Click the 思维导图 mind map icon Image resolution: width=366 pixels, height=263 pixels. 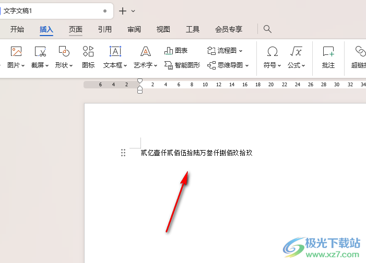(x=211, y=65)
